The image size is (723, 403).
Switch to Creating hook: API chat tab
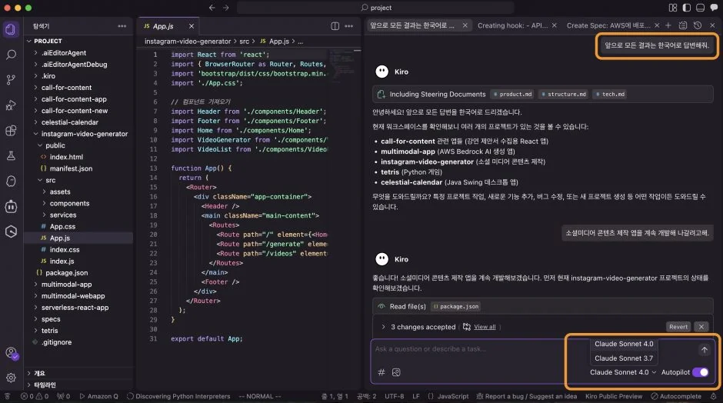point(512,25)
